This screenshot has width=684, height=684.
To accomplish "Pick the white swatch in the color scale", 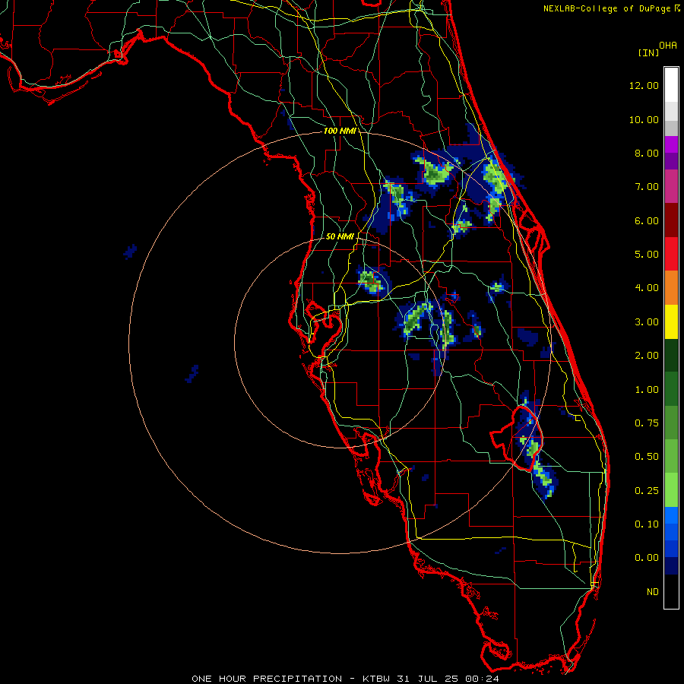I will [671, 84].
